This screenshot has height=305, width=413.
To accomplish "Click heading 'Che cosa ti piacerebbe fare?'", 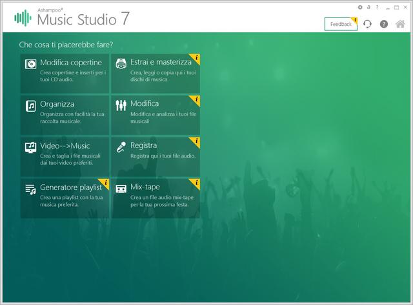I will (x=66, y=45).
